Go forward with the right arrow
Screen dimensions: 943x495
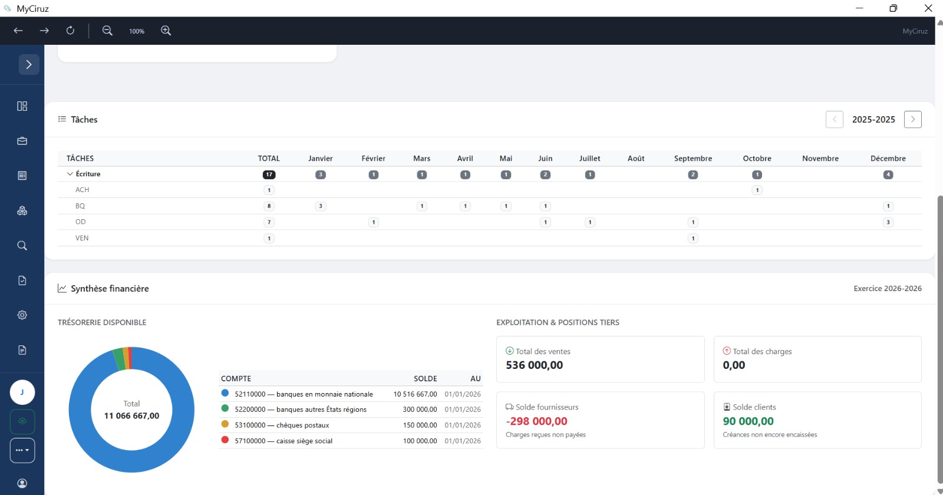point(44,31)
